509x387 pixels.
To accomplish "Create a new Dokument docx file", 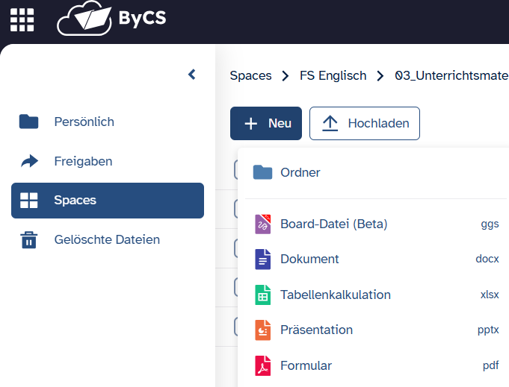I will coord(309,259).
